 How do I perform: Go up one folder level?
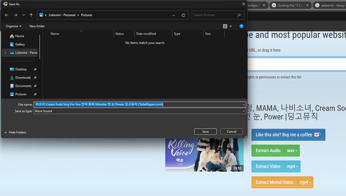coord(31,15)
